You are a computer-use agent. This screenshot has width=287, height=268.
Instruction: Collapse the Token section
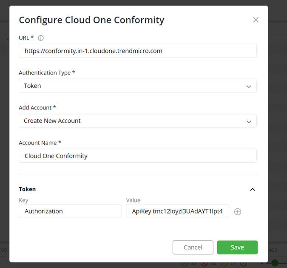(x=253, y=189)
